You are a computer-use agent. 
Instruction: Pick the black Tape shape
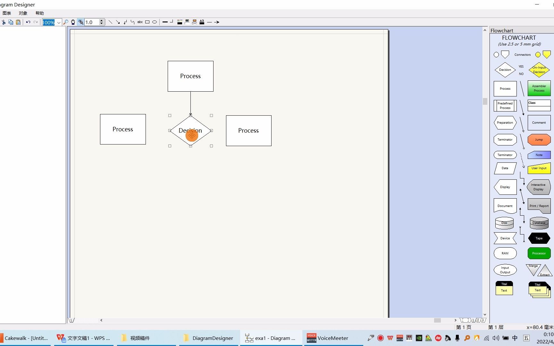539,238
